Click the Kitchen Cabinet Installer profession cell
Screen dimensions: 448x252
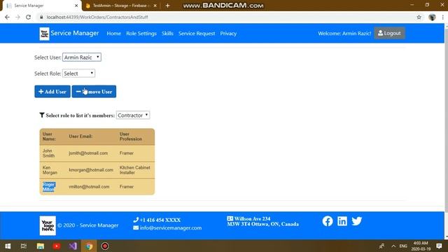click(135, 170)
